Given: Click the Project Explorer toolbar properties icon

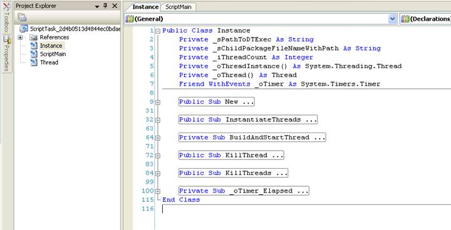Looking at the screenshot, I should pyautogui.click(x=22, y=17).
